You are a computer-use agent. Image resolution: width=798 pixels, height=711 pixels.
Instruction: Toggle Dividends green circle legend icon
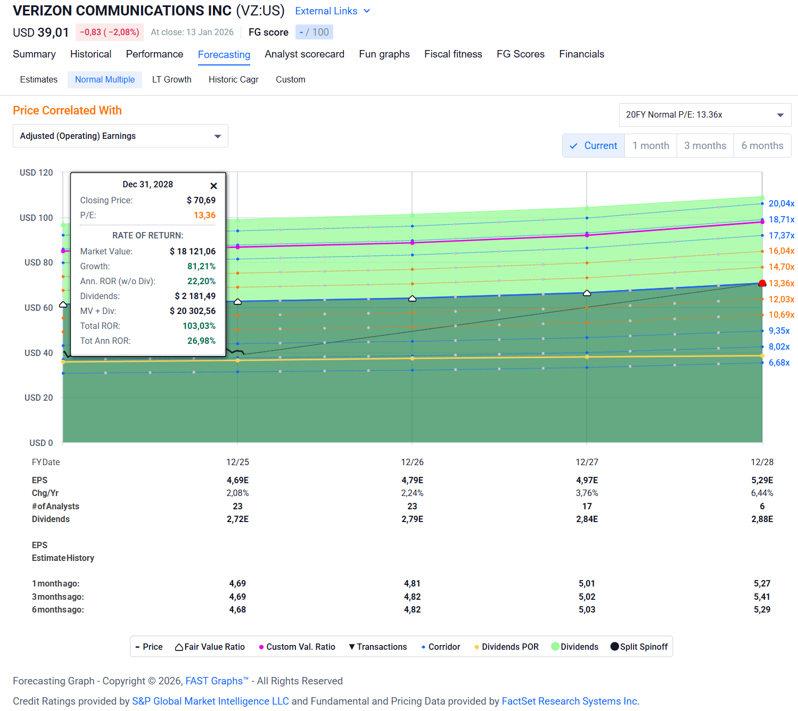[x=555, y=647]
